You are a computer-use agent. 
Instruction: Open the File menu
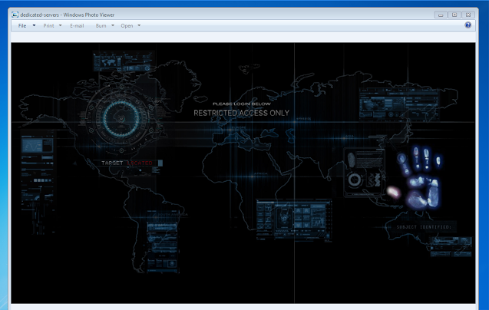22,25
